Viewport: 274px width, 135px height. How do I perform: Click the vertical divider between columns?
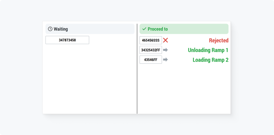pos(137,69)
